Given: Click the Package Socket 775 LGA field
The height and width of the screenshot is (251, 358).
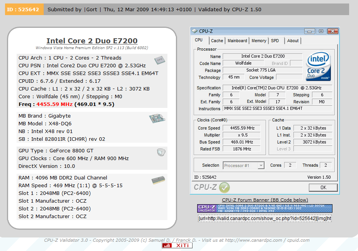Looking at the screenshot, I should point(263,70).
